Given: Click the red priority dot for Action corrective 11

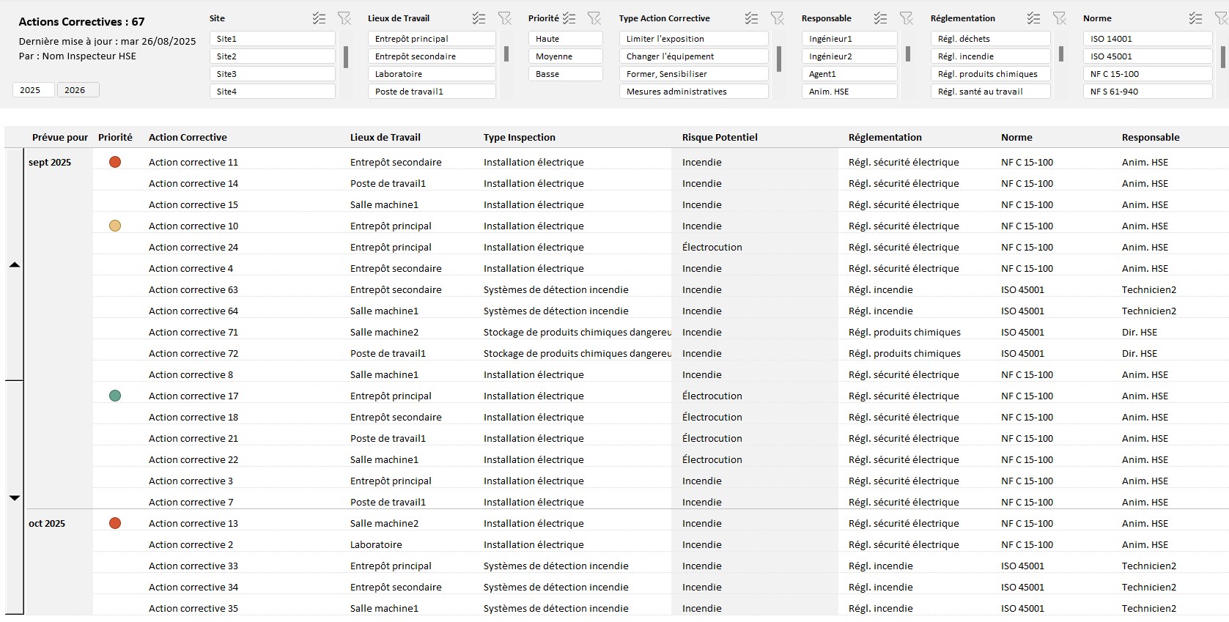Looking at the screenshot, I should coord(115,162).
